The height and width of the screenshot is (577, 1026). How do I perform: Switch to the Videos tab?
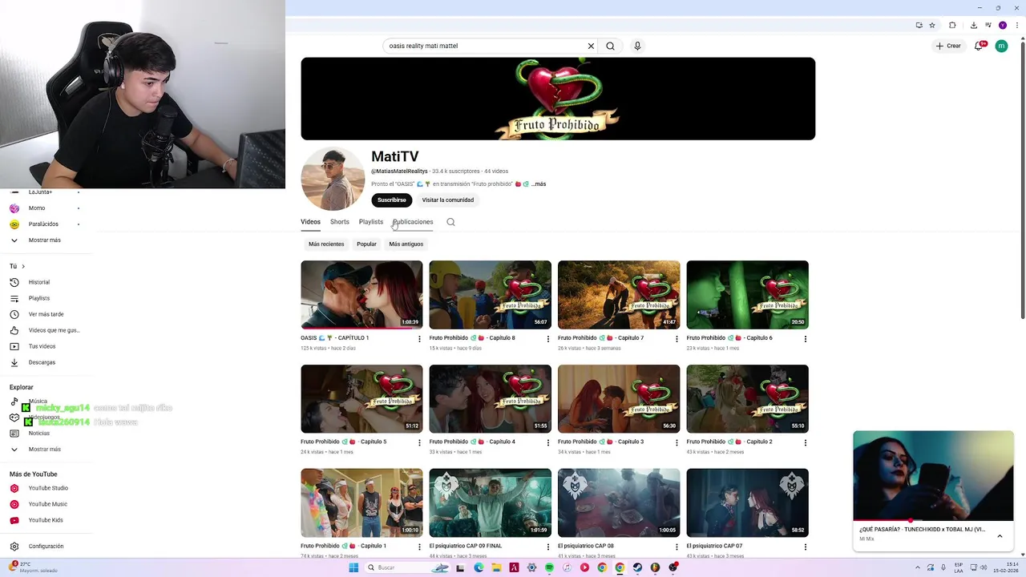(310, 222)
